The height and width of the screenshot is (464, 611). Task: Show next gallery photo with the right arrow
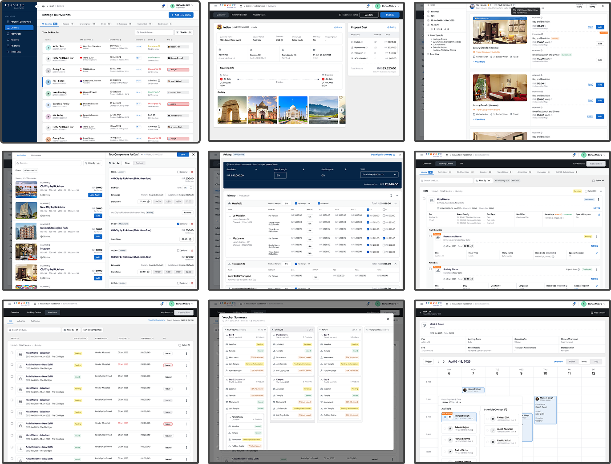[341, 110]
